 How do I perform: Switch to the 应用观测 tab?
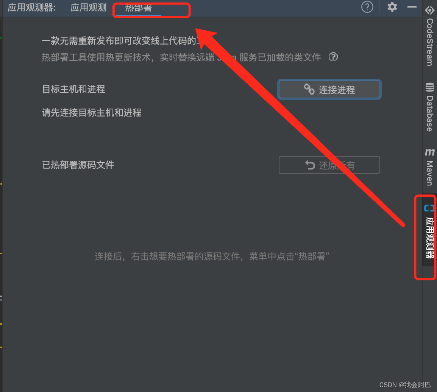pos(88,8)
